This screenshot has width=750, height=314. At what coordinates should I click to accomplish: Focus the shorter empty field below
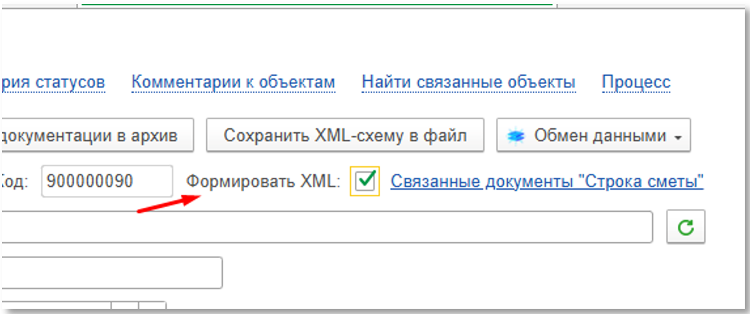[x=111, y=273]
